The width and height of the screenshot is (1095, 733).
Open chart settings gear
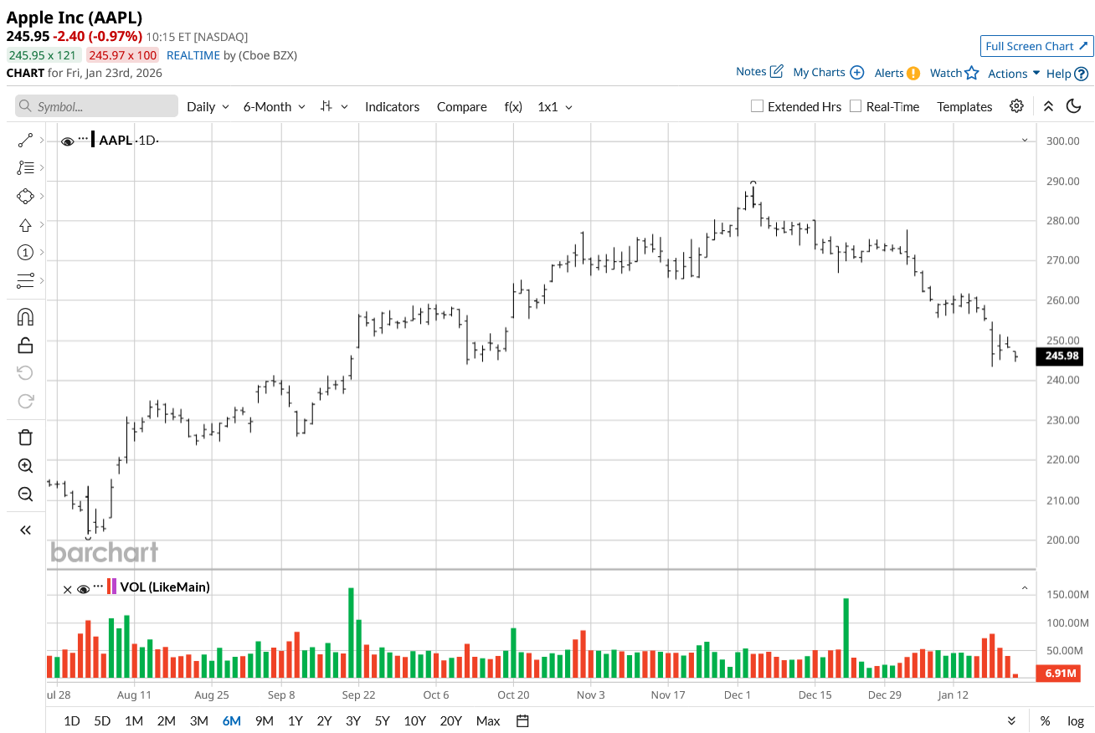point(1016,106)
